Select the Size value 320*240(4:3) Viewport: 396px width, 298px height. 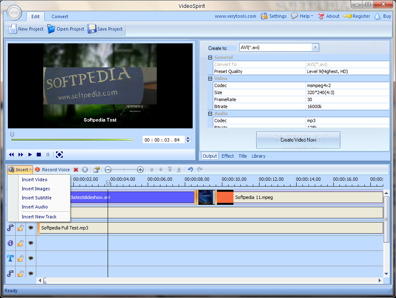(x=347, y=92)
